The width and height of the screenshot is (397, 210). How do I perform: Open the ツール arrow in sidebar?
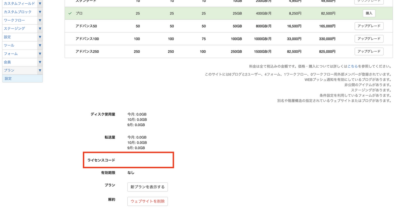coord(40,45)
